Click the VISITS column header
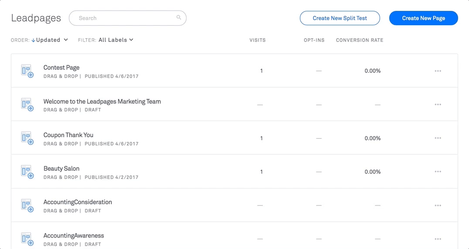The height and width of the screenshot is (249, 469). [258, 40]
